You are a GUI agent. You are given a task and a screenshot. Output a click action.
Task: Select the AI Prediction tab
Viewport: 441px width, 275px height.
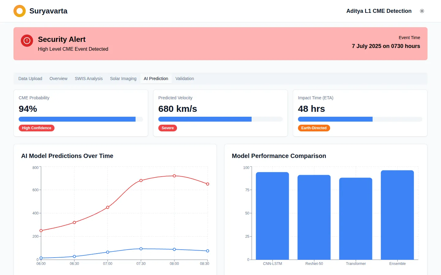pyautogui.click(x=156, y=79)
